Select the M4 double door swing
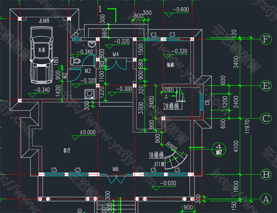Screen dimensions: 277x213 [116, 65]
